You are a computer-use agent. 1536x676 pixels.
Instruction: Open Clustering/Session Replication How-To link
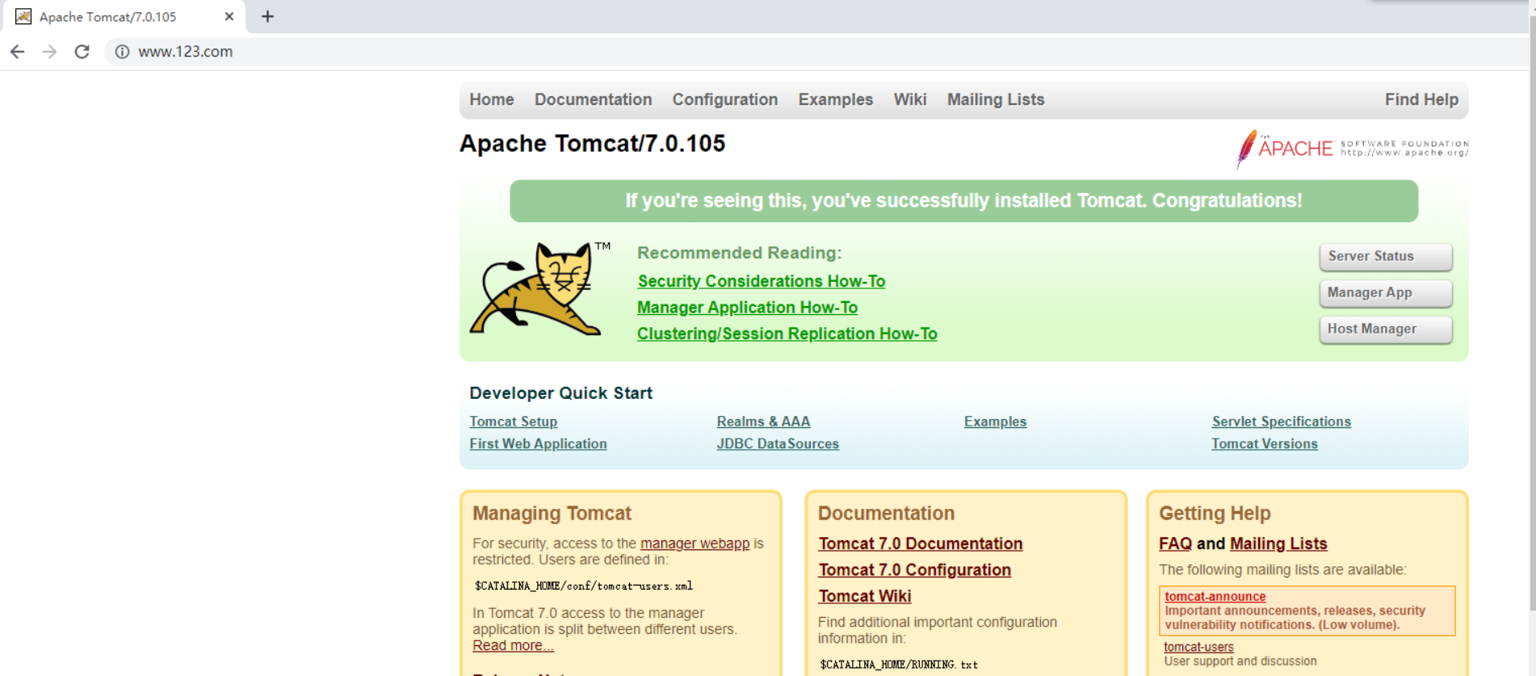click(787, 334)
